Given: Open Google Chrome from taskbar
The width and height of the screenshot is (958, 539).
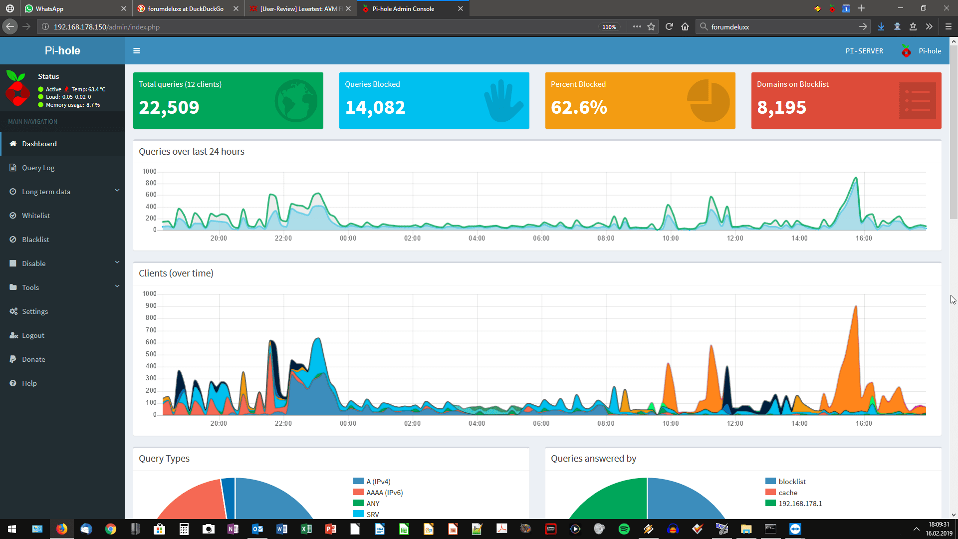Looking at the screenshot, I should click(x=111, y=529).
